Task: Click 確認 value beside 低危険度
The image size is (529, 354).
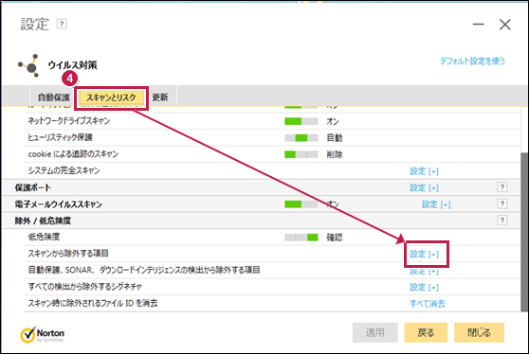Action: (335, 238)
